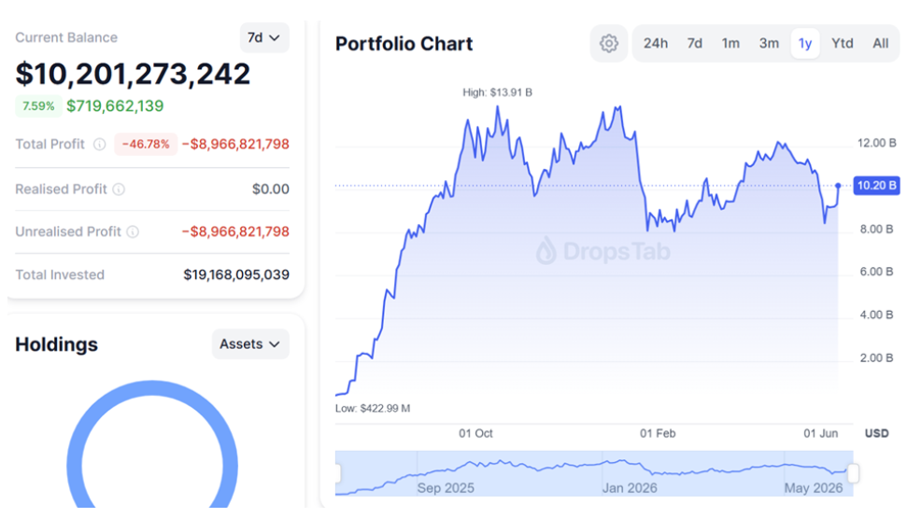Show the All time chart range

[881, 44]
